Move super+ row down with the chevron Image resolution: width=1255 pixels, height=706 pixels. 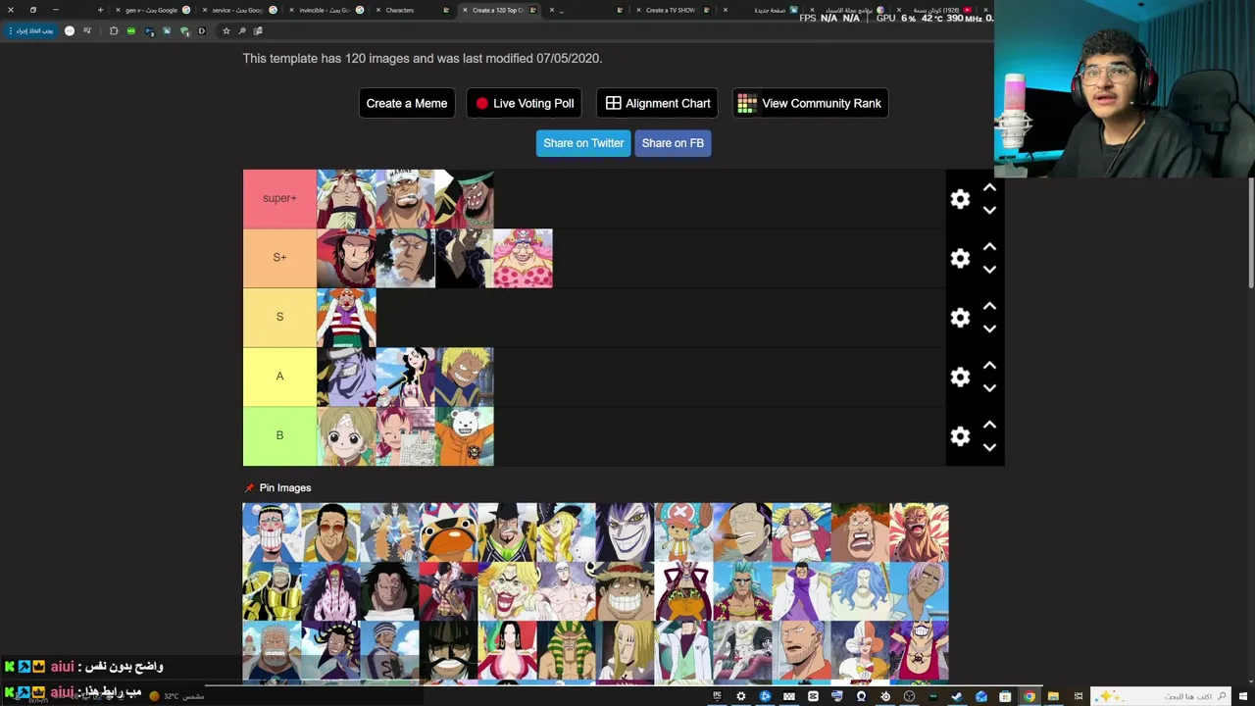(989, 210)
